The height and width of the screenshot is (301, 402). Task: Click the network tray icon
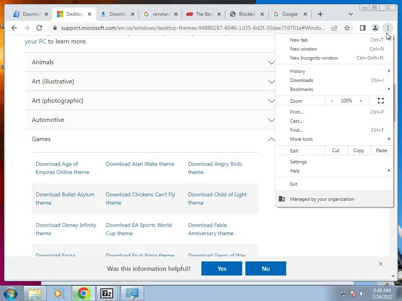343,294
